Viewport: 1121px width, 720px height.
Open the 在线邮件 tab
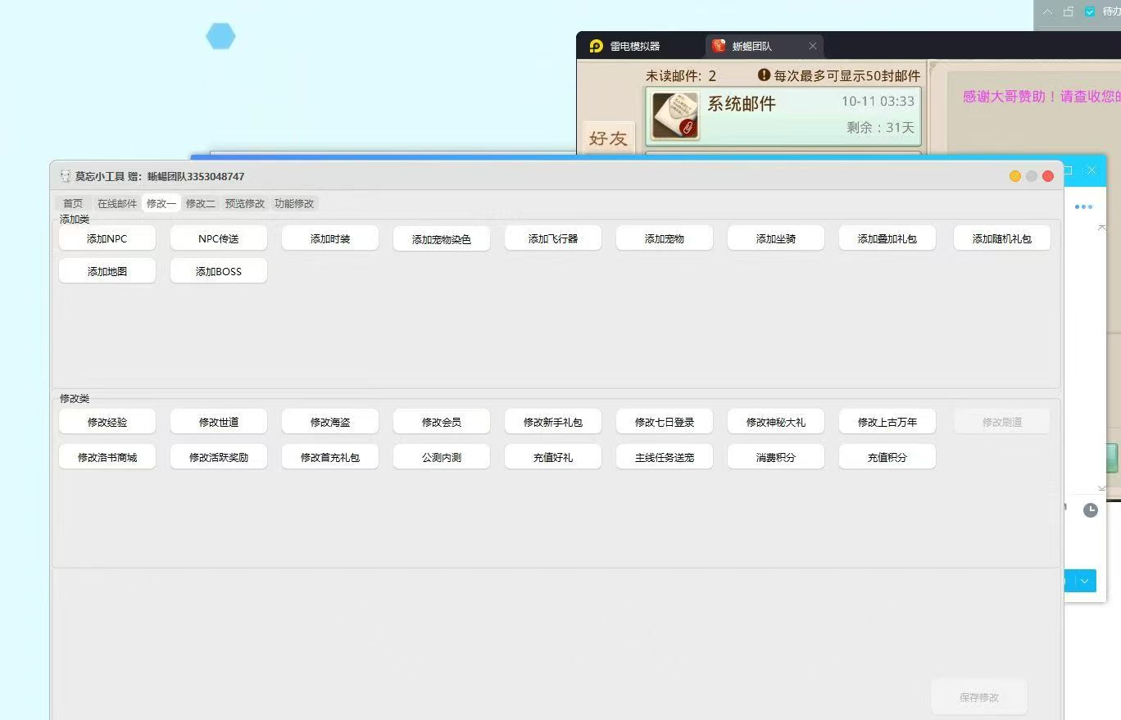pos(117,203)
